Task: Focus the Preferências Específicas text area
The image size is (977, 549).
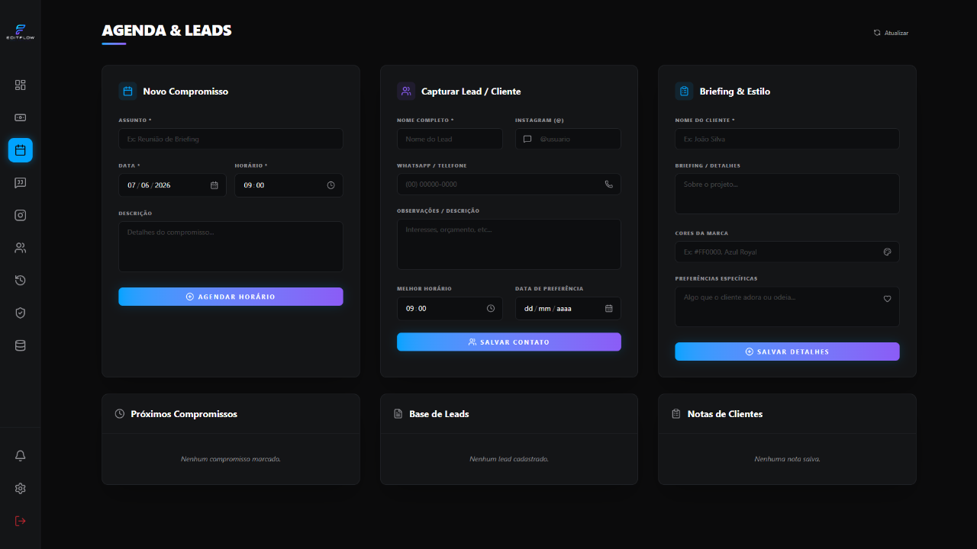Action: [x=787, y=307]
